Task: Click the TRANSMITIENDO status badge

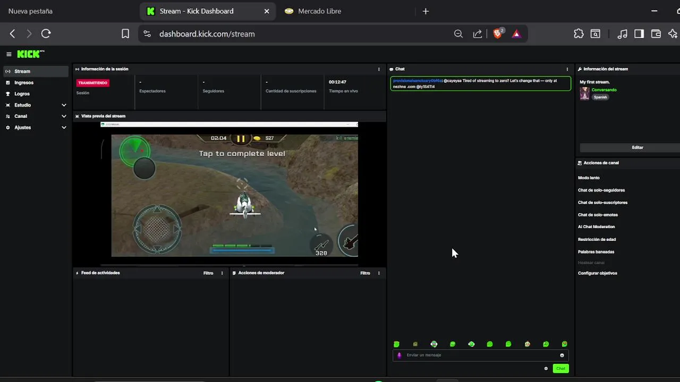Action: 93,83
